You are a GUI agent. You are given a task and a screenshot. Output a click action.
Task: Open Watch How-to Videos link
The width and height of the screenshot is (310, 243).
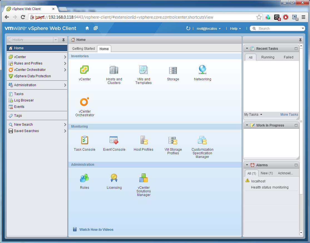point(96,230)
